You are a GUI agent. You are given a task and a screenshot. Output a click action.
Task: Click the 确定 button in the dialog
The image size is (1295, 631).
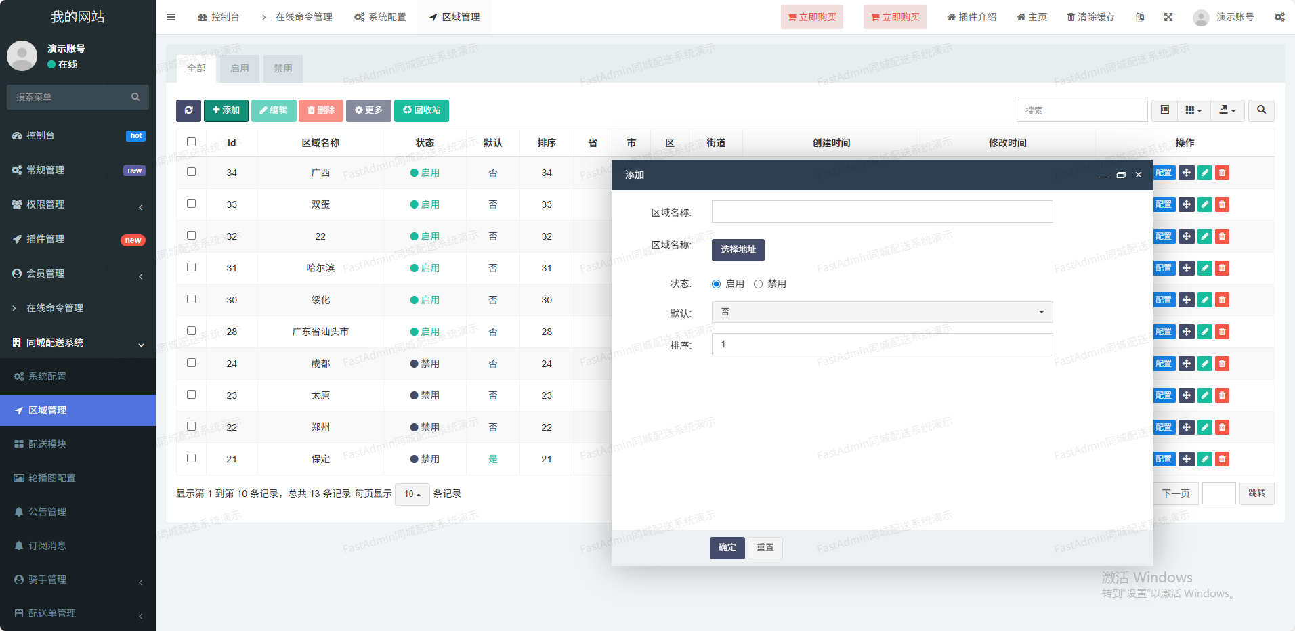pos(727,548)
